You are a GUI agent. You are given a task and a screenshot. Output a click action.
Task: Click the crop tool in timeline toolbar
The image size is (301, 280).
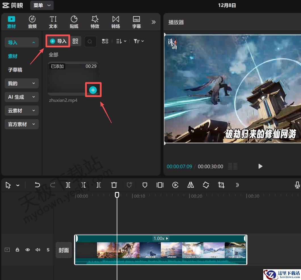click(221, 185)
